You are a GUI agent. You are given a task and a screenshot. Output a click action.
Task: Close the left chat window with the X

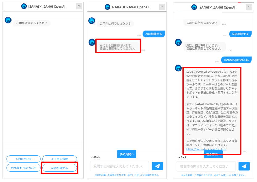(x=79, y=6)
